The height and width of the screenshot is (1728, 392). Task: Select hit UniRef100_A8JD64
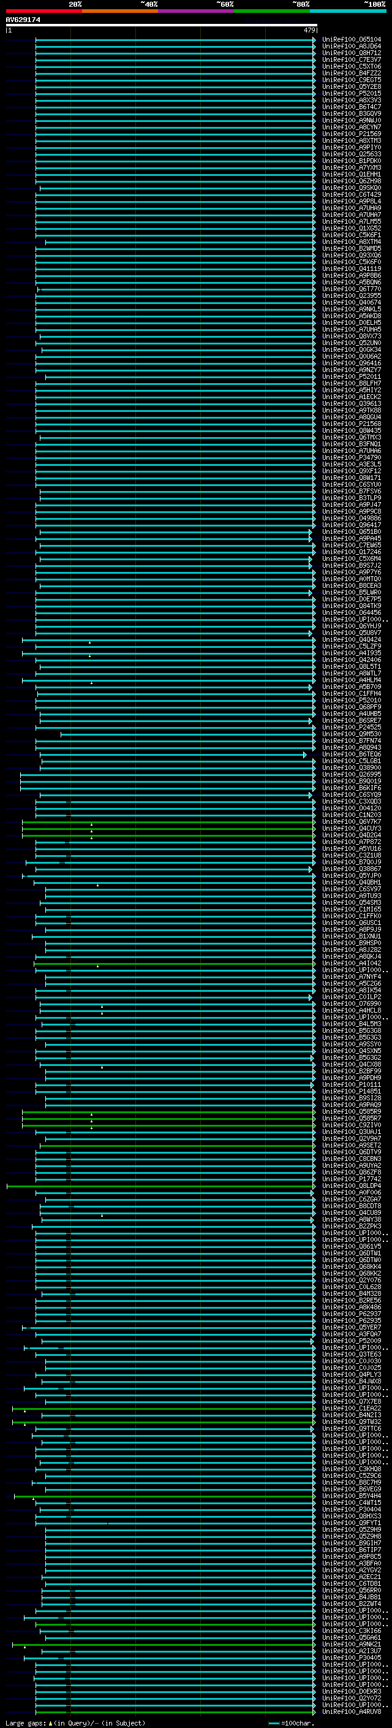[351, 47]
